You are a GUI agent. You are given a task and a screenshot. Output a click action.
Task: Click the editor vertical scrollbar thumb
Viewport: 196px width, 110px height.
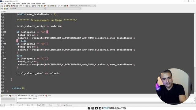tap(195, 79)
